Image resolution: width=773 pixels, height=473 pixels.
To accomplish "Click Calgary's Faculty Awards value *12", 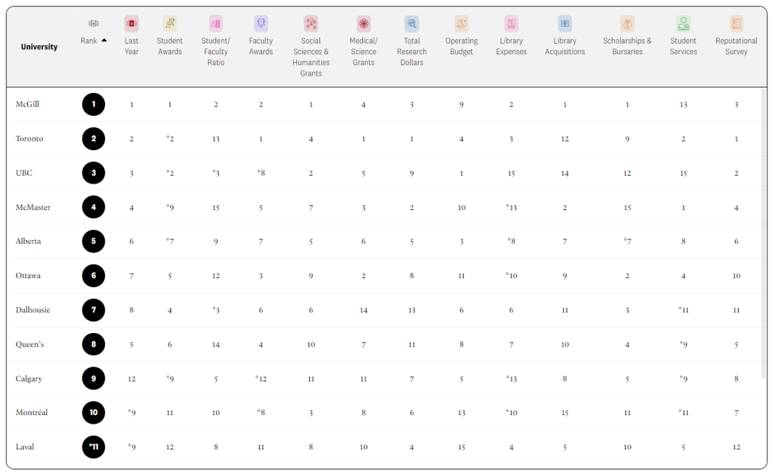I will click(261, 379).
